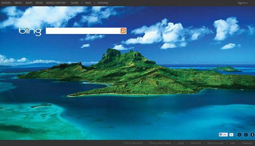Open the About our ads link
Screen dimensions: 255x146
coord(215,143)
